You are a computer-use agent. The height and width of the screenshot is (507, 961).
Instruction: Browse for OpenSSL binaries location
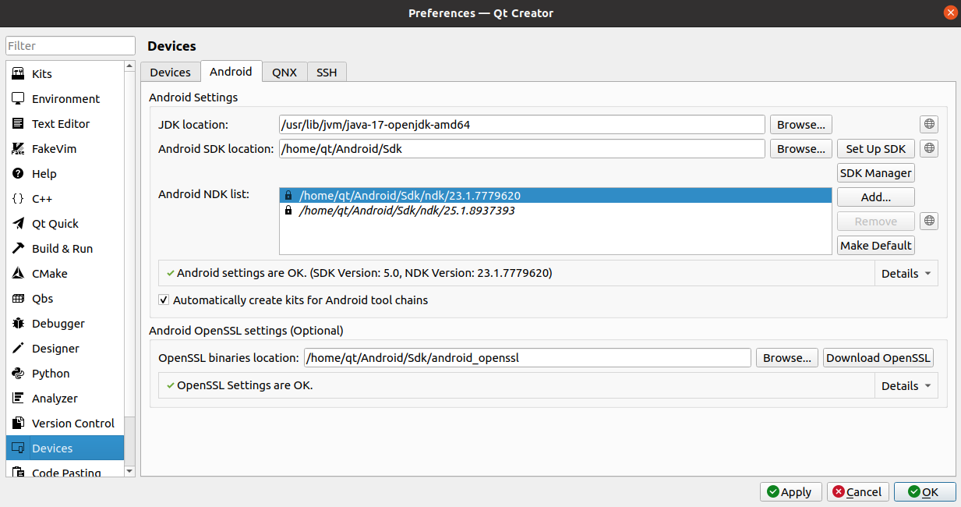pos(787,358)
